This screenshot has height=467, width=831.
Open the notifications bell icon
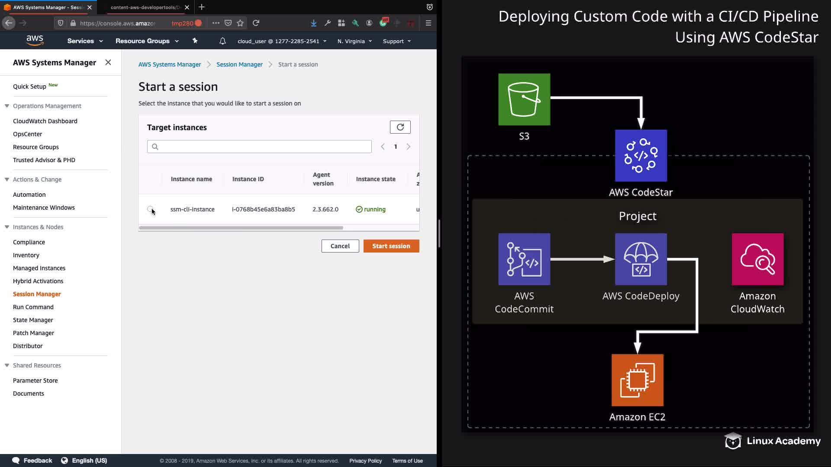click(x=222, y=41)
